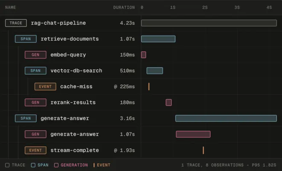The image size is (282, 171).
Task: Select the embed-query row name
Action: [68, 55]
